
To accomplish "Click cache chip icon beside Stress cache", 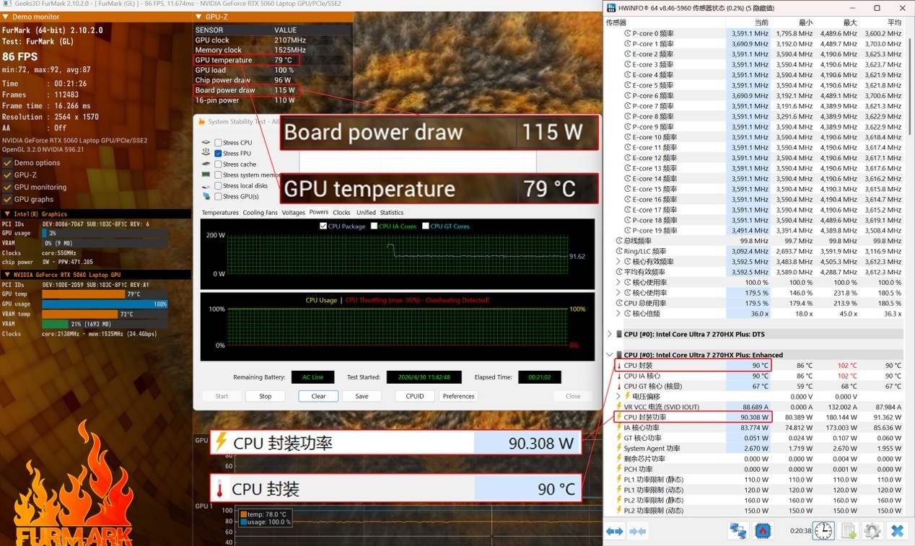I will coord(206,164).
